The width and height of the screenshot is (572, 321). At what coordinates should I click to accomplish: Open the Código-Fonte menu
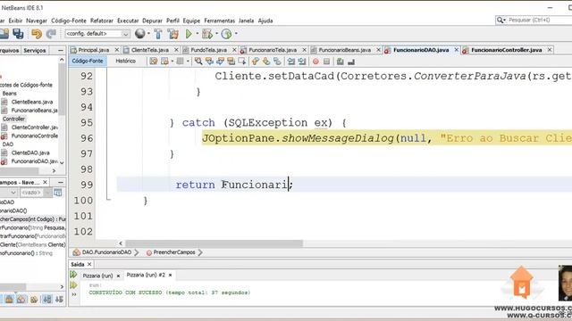pyautogui.click(x=69, y=21)
